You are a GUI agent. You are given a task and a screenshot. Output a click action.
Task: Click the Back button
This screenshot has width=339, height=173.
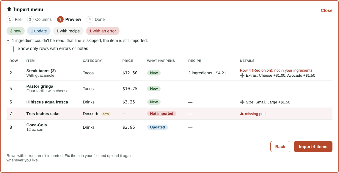point(280,147)
